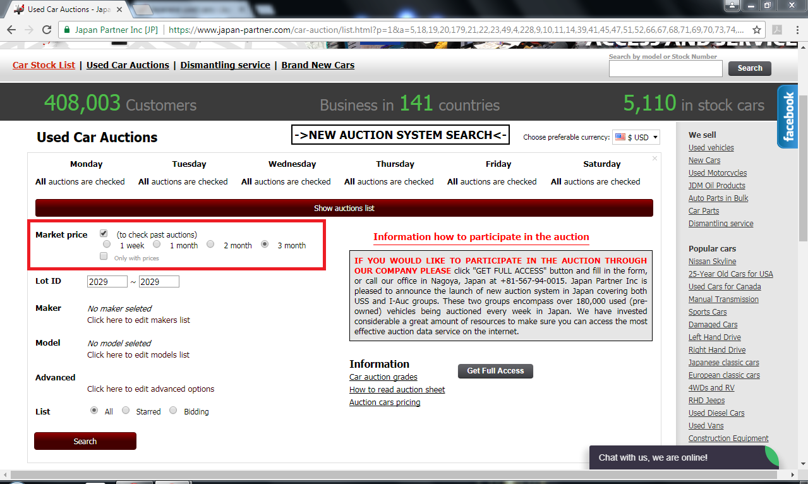Click the Chrome user profile icon
The width and height of the screenshot is (808, 484).
tap(732, 6)
